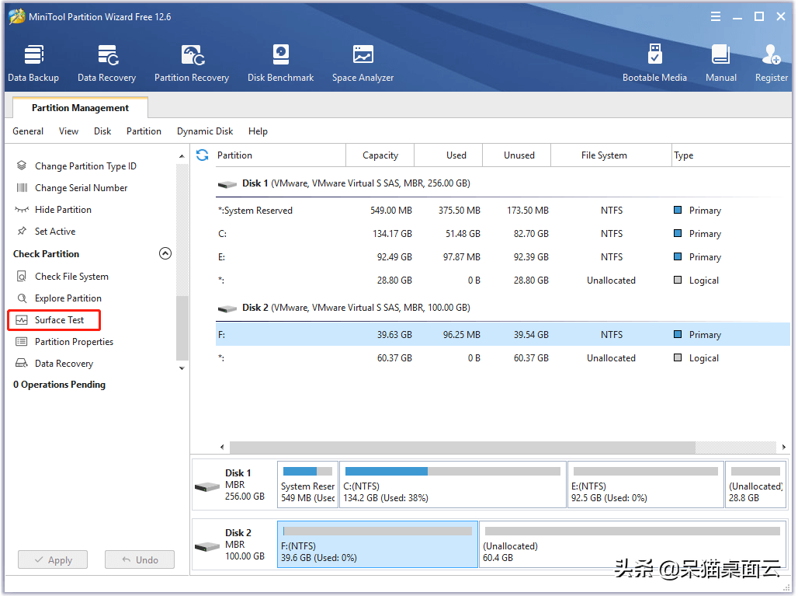Image resolution: width=798 pixels, height=596 pixels.
Task: Click the partition list scroll right arrow
Action: 784,448
